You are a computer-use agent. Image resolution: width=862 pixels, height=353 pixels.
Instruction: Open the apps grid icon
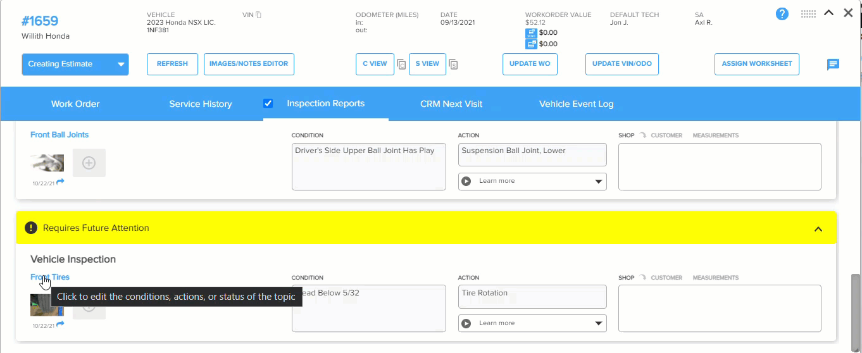click(808, 14)
